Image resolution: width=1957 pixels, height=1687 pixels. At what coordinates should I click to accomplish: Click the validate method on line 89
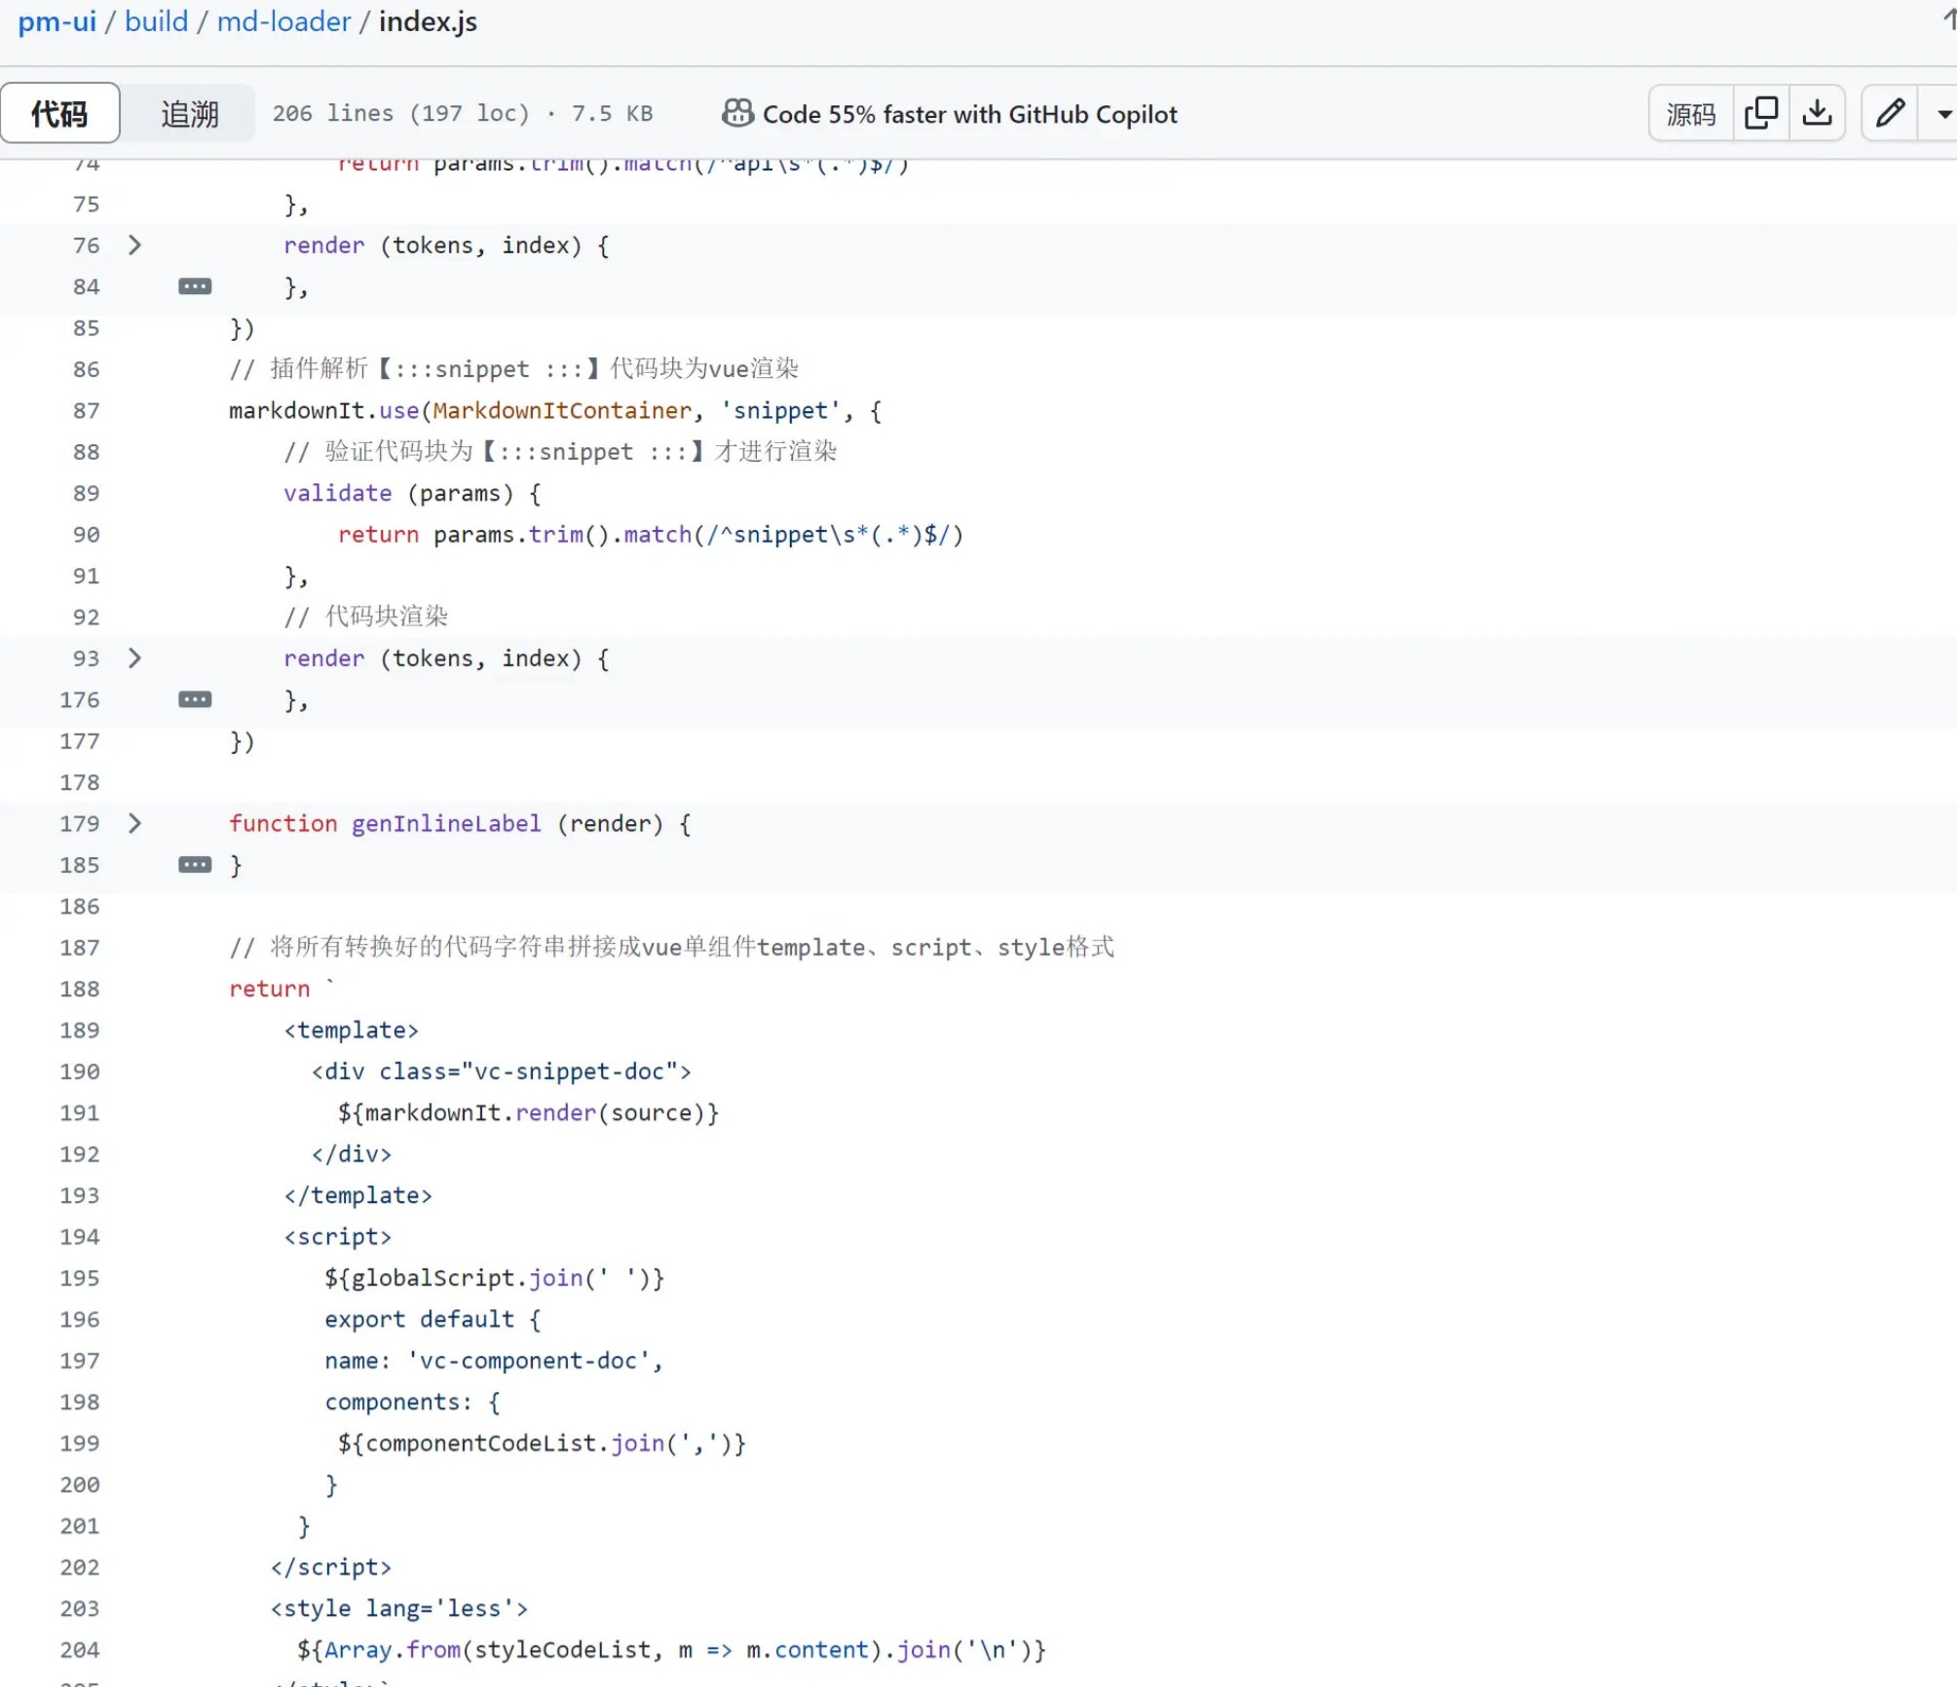pyautogui.click(x=337, y=494)
